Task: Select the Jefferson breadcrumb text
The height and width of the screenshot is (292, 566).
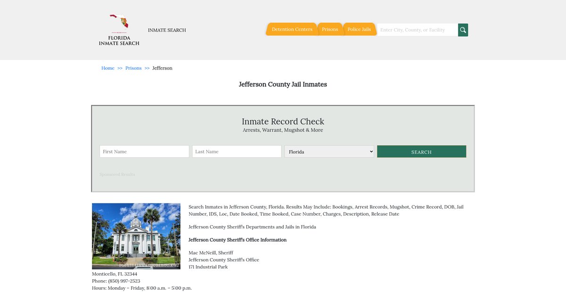Action: click(162, 68)
